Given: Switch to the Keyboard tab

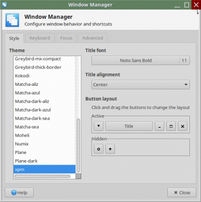Looking at the screenshot, I should click(x=40, y=38).
